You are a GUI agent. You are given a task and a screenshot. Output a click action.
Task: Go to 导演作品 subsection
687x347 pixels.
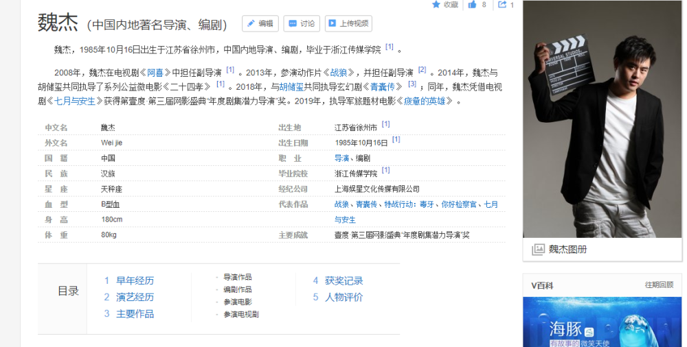pos(238,277)
